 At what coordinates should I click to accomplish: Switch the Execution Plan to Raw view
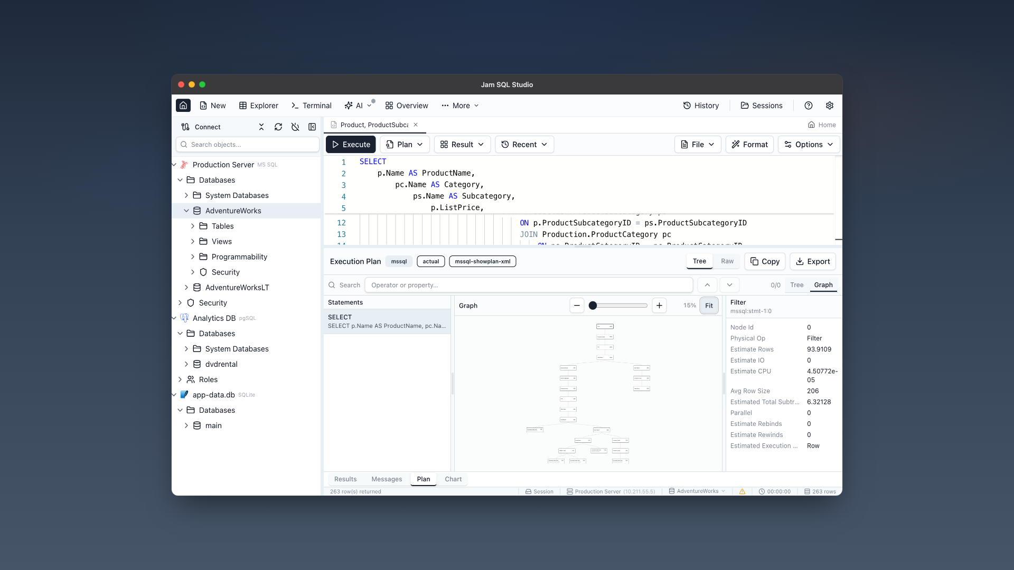727,261
